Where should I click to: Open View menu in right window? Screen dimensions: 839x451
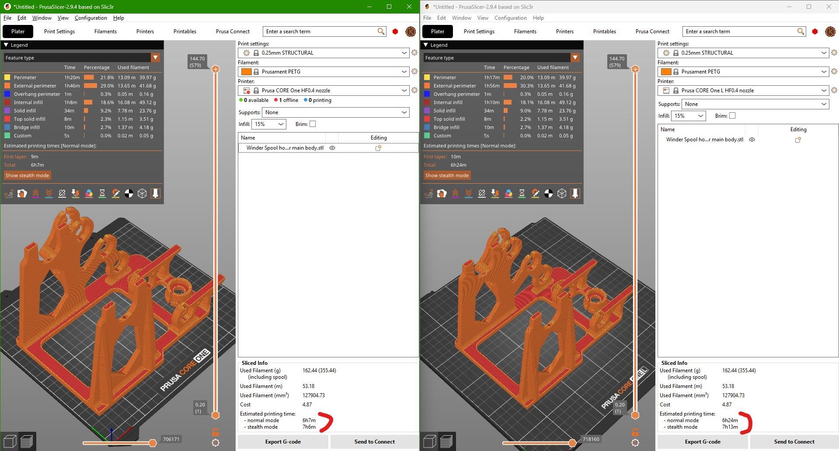coord(483,18)
